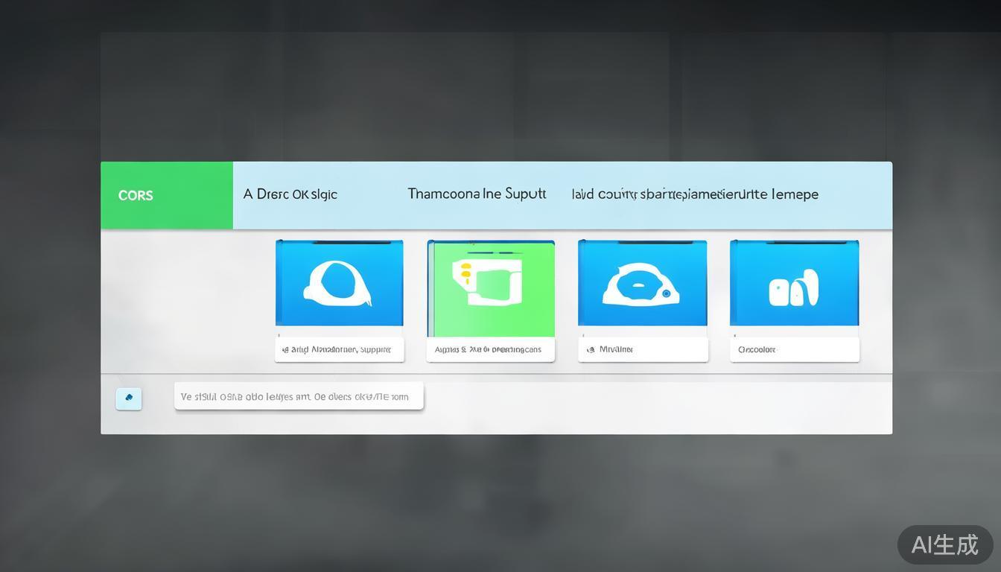Click the dark bar atop the Oncoolor tile
1001x572 pixels.
tap(794, 242)
